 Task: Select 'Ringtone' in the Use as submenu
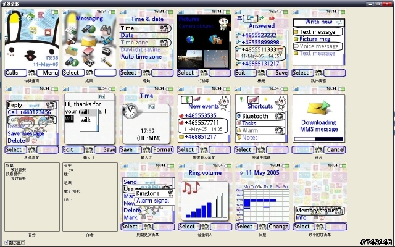click(154, 193)
